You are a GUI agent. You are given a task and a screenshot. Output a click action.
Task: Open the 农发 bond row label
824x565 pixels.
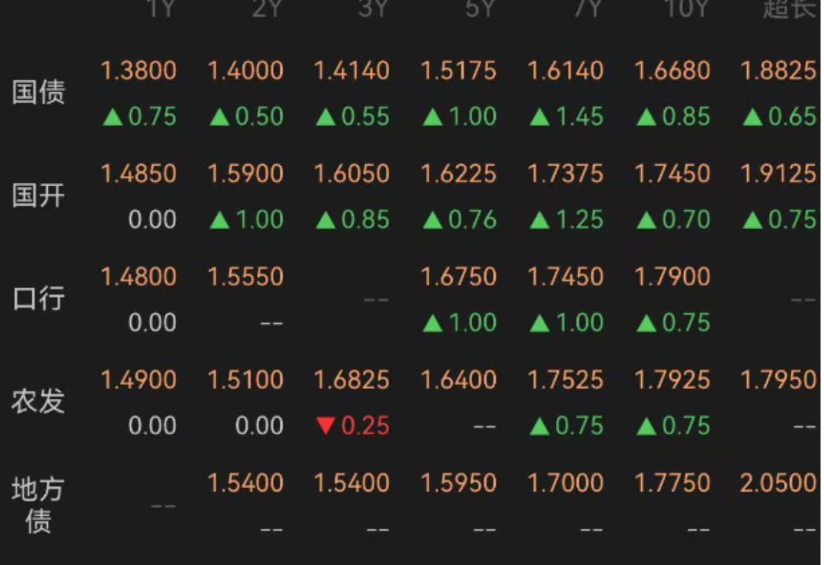[38, 402]
